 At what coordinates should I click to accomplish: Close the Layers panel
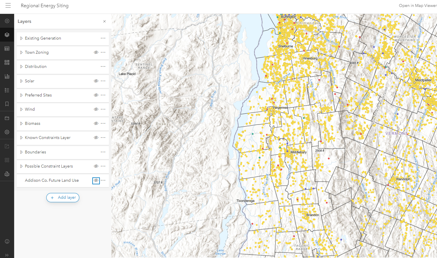coord(104,21)
